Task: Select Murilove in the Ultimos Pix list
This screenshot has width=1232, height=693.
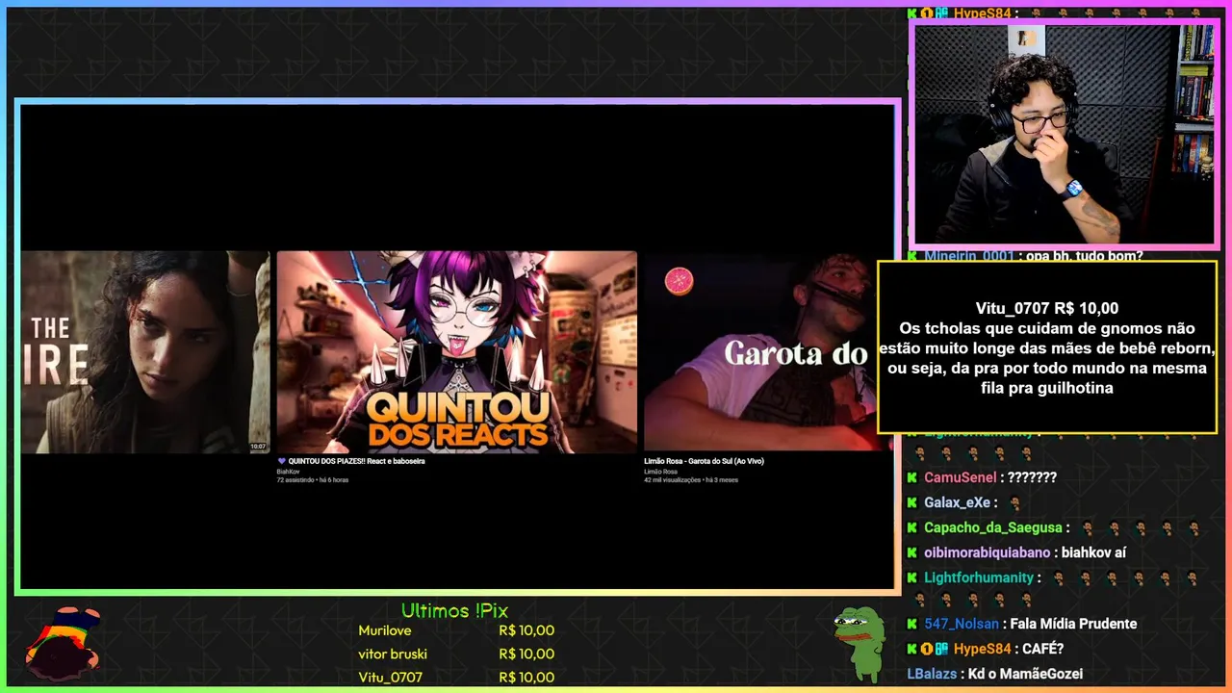Action: tap(385, 630)
